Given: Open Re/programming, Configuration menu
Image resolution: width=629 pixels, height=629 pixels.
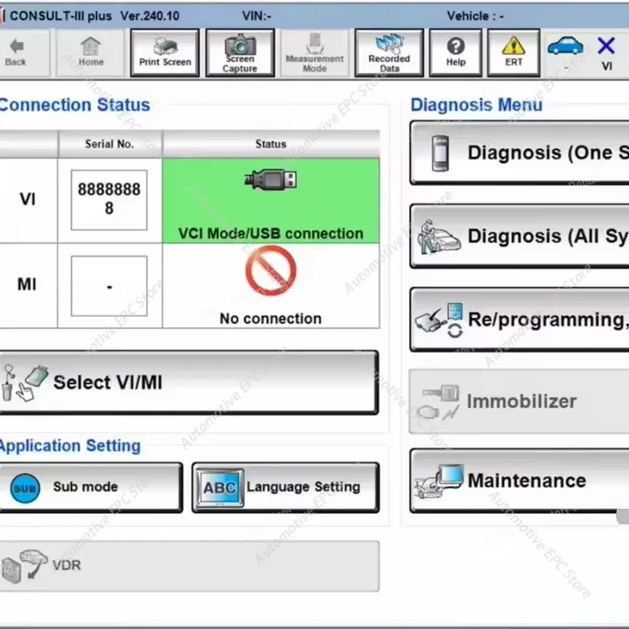Looking at the screenshot, I should tap(519, 319).
